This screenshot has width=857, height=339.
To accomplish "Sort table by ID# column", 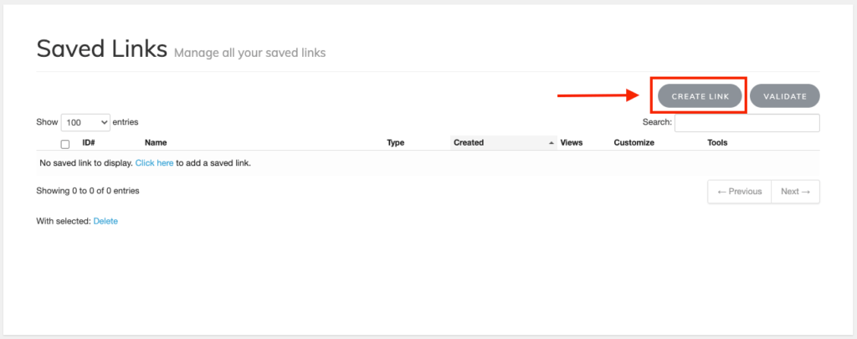I will point(89,142).
